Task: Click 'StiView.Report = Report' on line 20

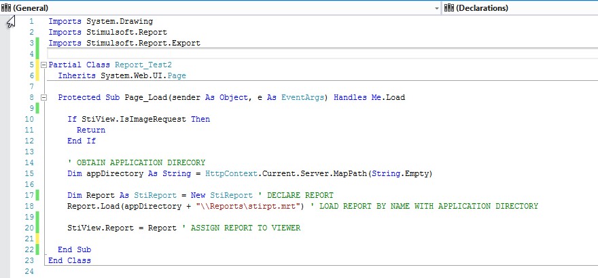Action: point(122,228)
